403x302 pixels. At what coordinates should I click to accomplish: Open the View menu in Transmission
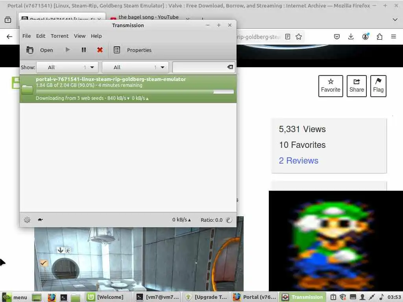click(79, 36)
